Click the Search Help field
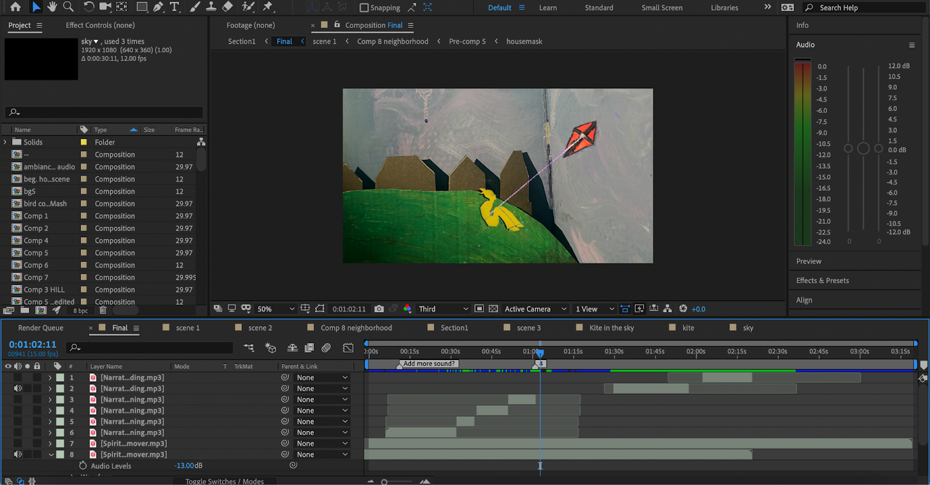 [864, 8]
